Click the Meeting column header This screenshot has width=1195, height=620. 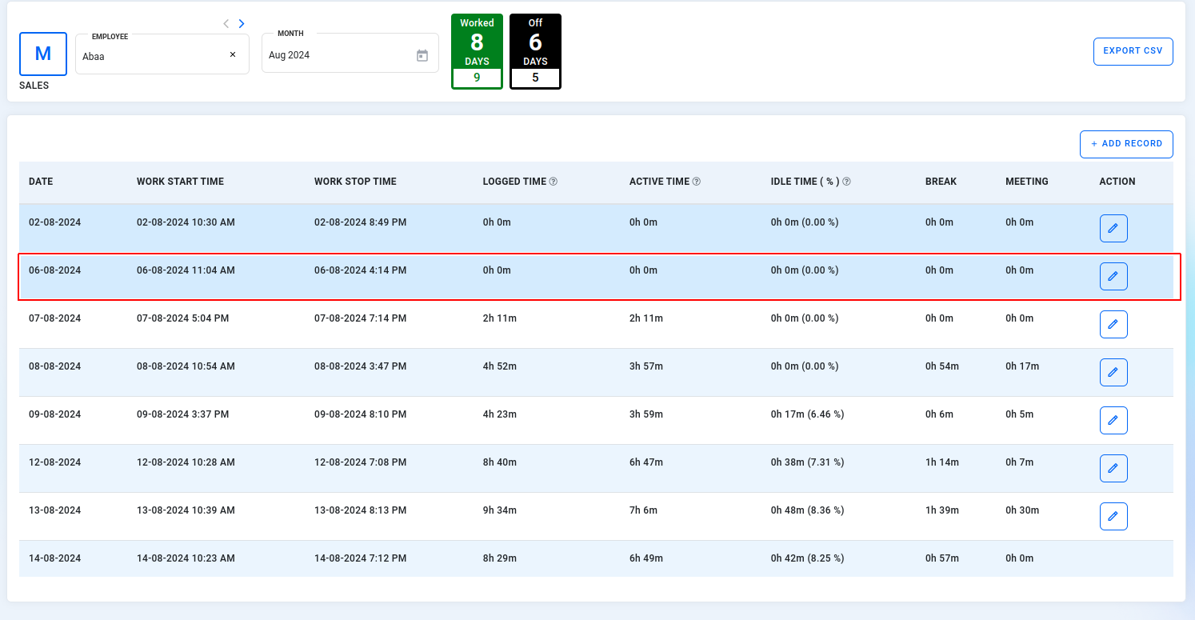coord(1027,182)
